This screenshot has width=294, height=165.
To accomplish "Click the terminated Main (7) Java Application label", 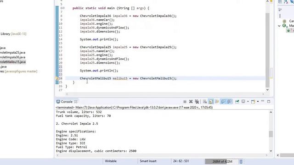I will coord(134,108).
